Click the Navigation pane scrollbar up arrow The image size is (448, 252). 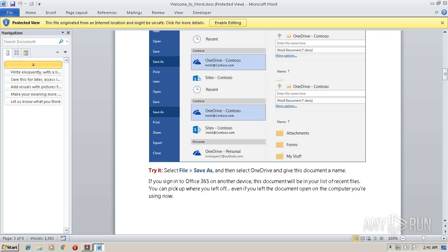coord(66,60)
